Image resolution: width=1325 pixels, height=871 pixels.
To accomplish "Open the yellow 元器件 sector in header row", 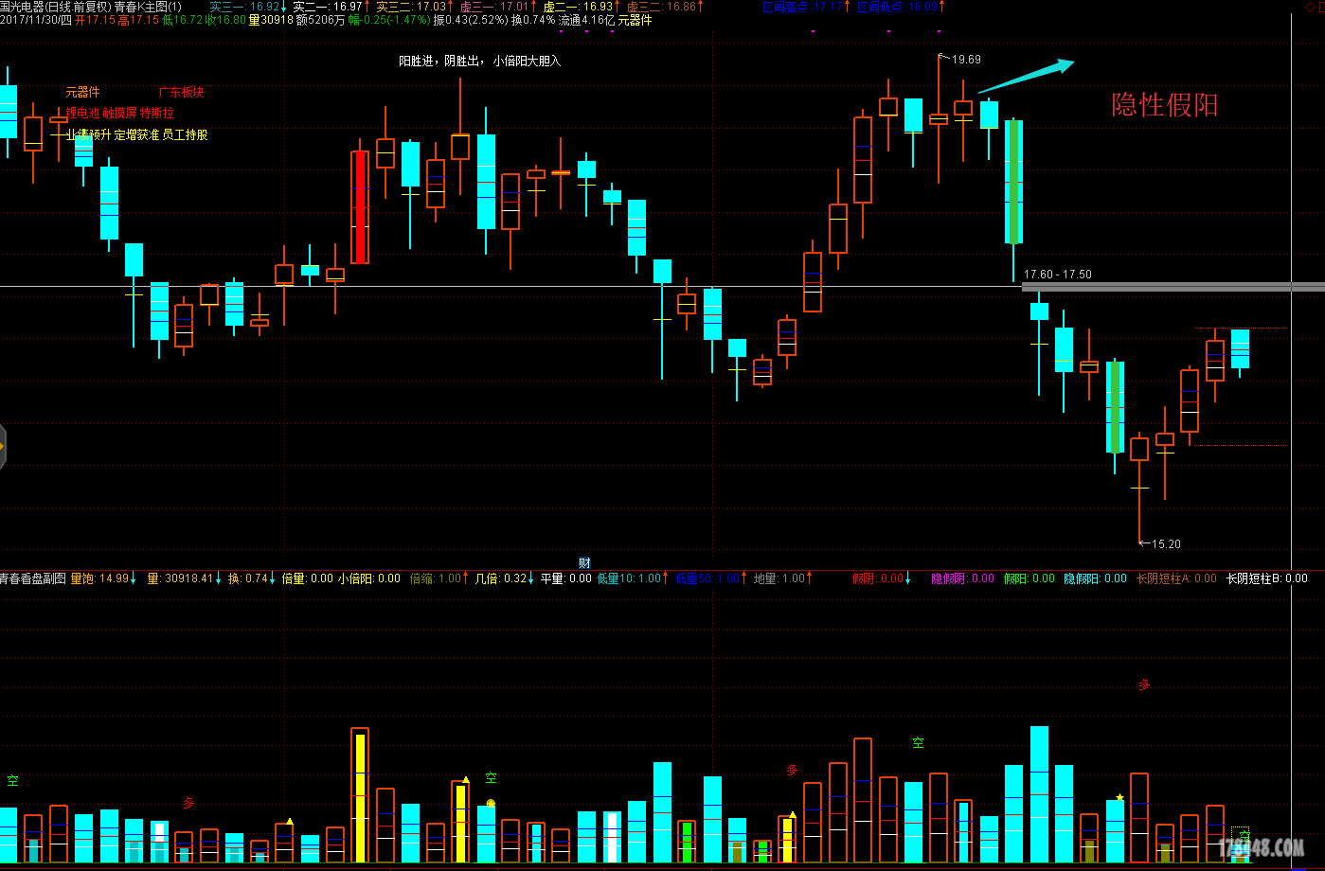I will point(636,20).
